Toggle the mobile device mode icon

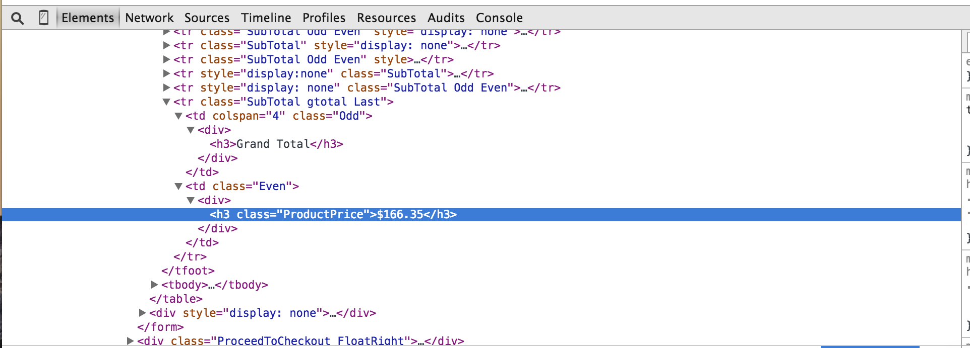tap(44, 18)
